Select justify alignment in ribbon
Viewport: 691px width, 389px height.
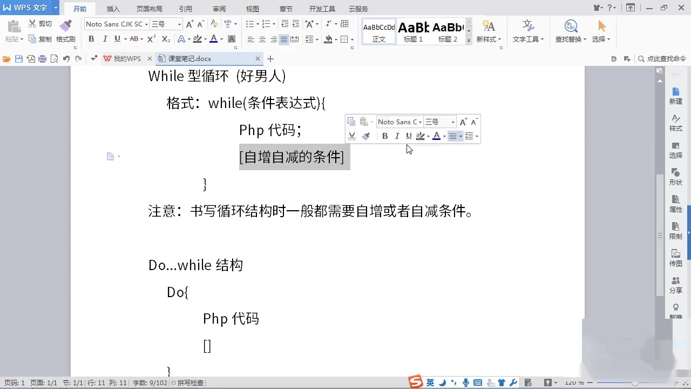284,39
